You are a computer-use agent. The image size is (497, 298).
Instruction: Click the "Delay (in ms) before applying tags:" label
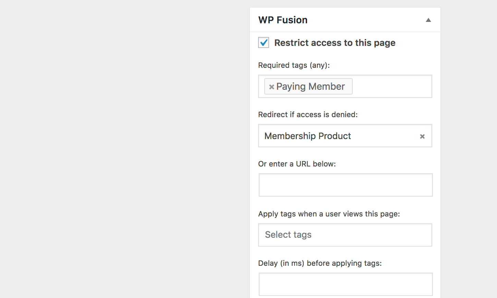[320, 263]
